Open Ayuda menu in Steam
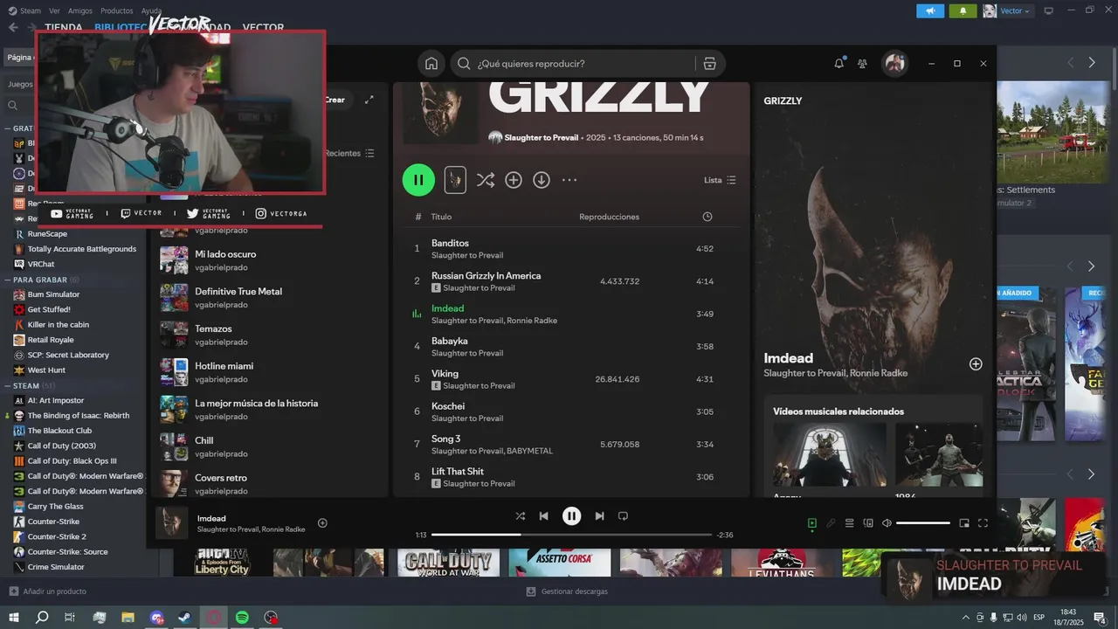Screen dimensions: 1118x629 (x=151, y=10)
